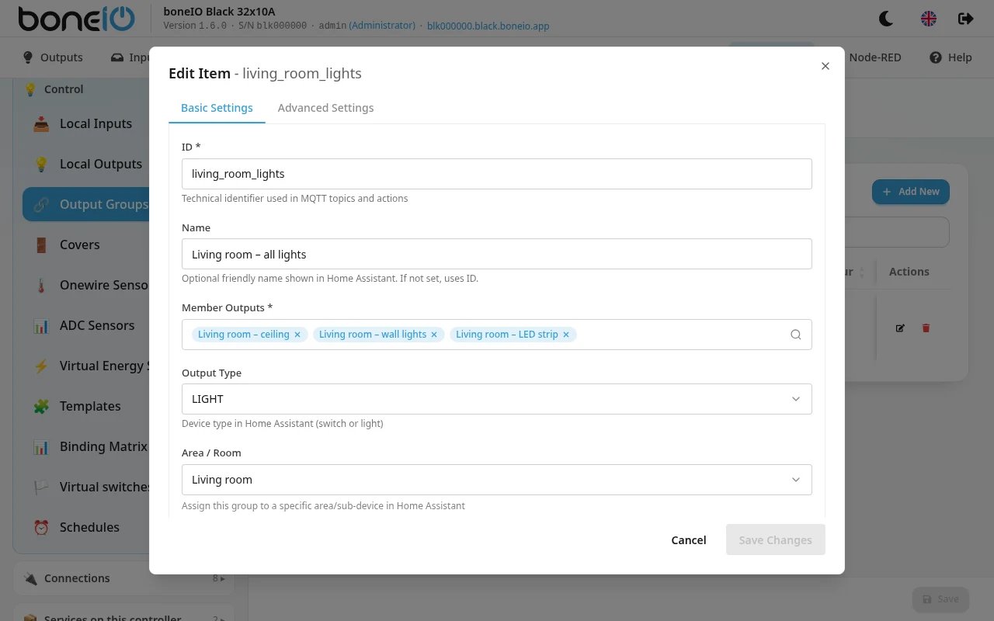994x621 pixels.
Task: Click the boneIO logo
Action: click(76, 19)
